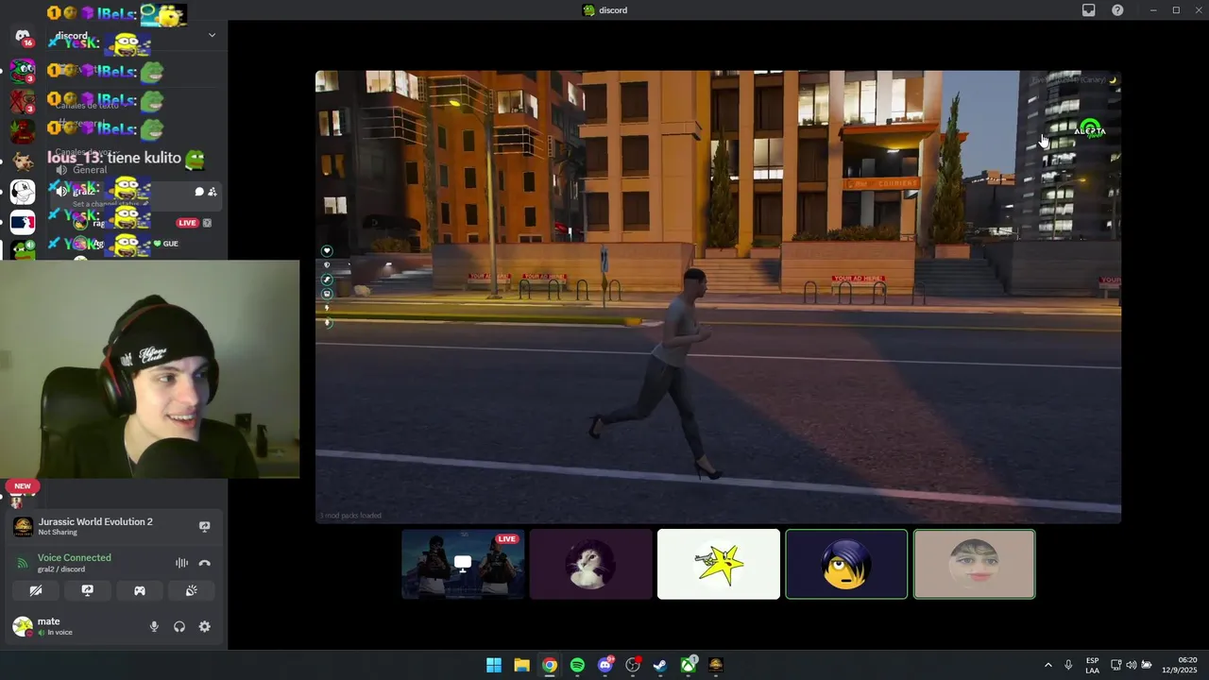Open Xbox app from taskbar
The image size is (1209, 680).
click(689, 665)
